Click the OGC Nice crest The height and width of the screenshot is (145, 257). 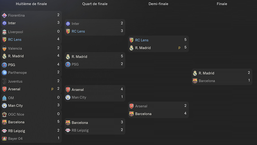tap(4, 114)
